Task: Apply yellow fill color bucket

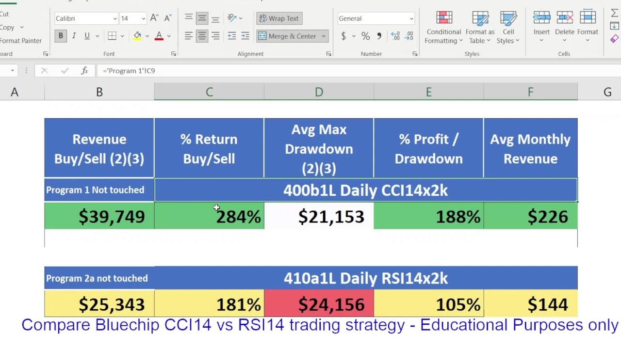Action: coord(137,36)
